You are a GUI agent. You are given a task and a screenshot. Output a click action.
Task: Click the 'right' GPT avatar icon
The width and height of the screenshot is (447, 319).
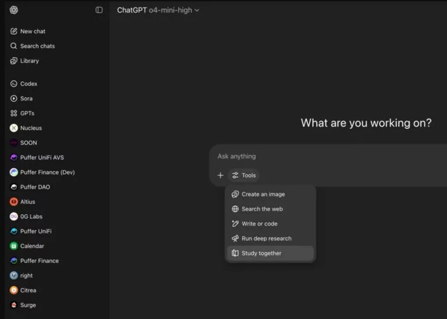click(14, 275)
